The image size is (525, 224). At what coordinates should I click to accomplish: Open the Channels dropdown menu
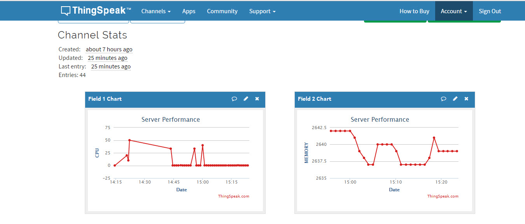pos(156,11)
